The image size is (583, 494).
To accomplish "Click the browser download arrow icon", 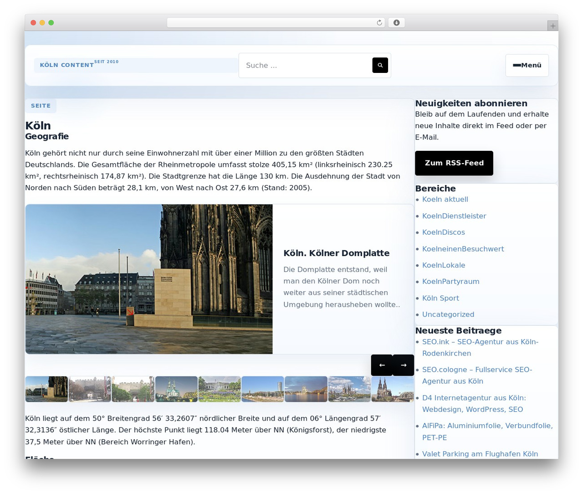I will (396, 23).
